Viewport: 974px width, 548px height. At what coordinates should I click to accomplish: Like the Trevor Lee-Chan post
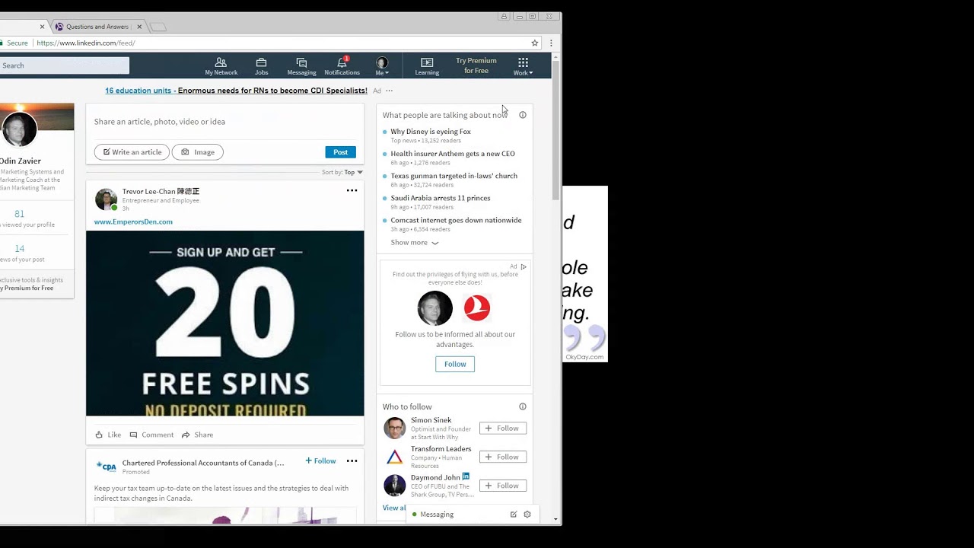108,435
